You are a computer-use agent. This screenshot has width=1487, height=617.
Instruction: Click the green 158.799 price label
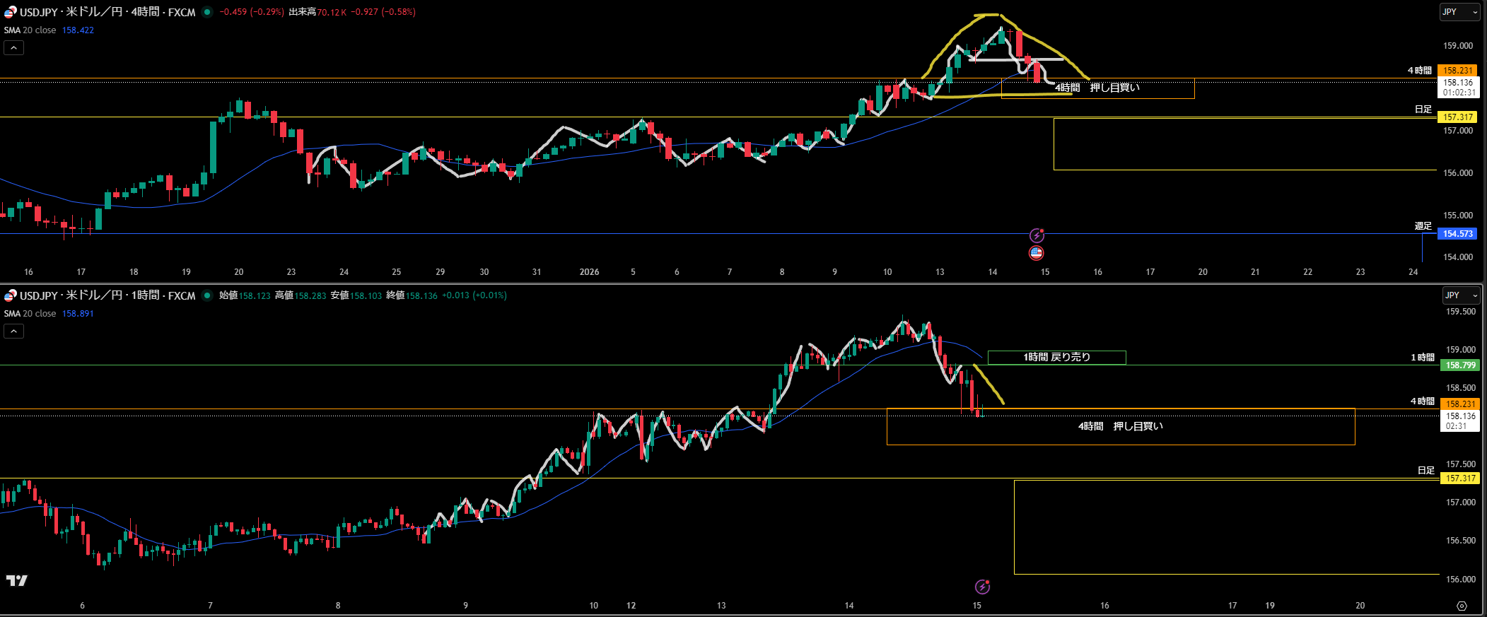[1460, 365]
